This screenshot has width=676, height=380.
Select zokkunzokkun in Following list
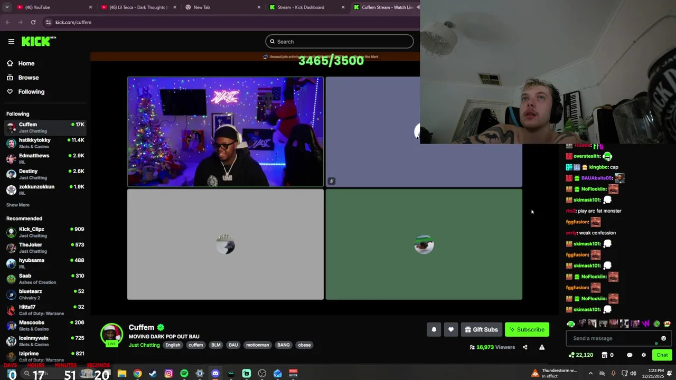click(x=45, y=190)
